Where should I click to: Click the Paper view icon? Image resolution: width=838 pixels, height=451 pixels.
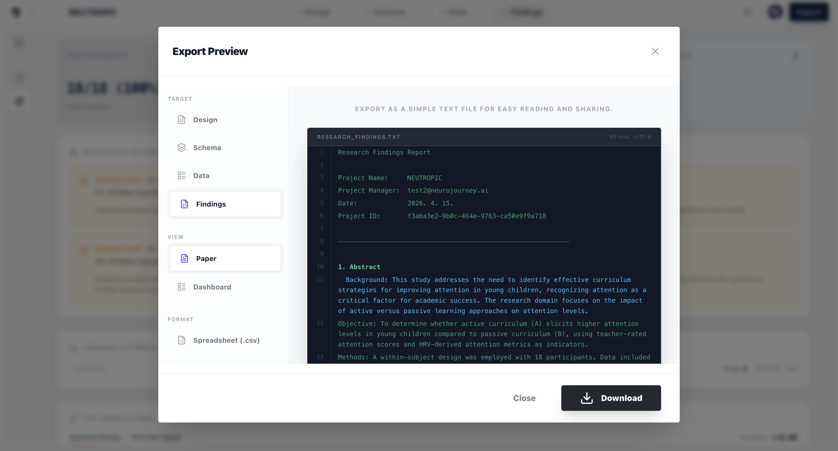[184, 258]
